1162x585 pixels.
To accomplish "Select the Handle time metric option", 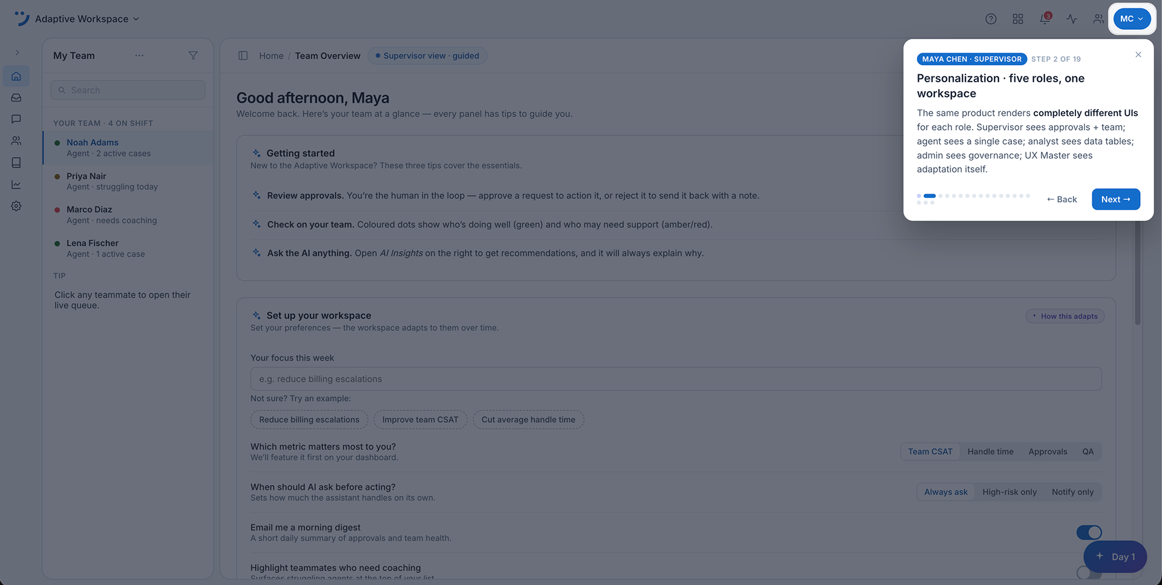I will click(x=990, y=452).
